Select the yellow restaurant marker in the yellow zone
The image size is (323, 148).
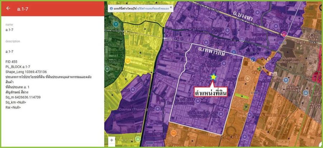(x=127, y=61)
